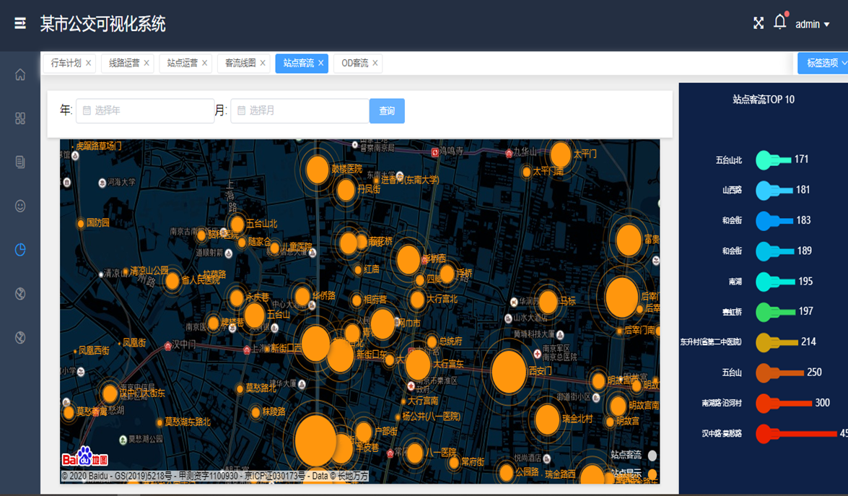The image size is (848, 496).
Task: Click the 某市公交可视化系统 title
Action: [x=102, y=25]
